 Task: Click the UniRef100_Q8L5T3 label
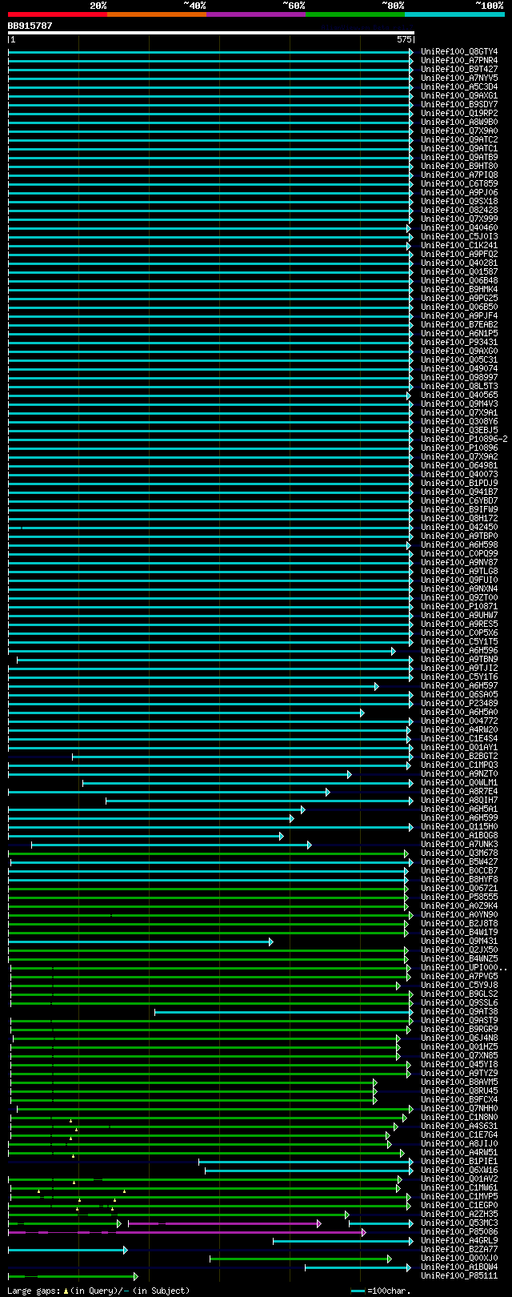pos(459,386)
